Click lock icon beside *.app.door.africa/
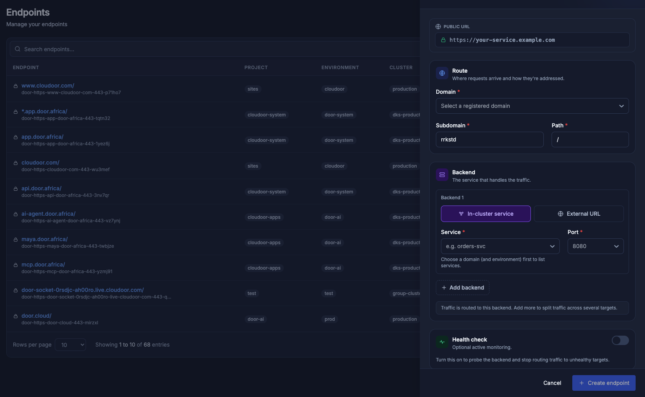 [16, 112]
